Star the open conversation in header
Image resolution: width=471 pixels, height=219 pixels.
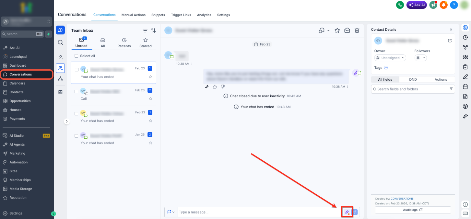(x=337, y=30)
